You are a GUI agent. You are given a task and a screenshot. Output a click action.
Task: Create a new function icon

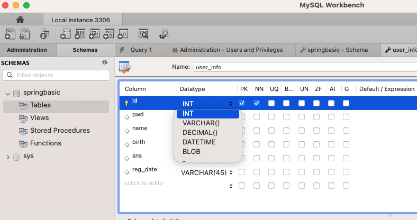[123, 34]
